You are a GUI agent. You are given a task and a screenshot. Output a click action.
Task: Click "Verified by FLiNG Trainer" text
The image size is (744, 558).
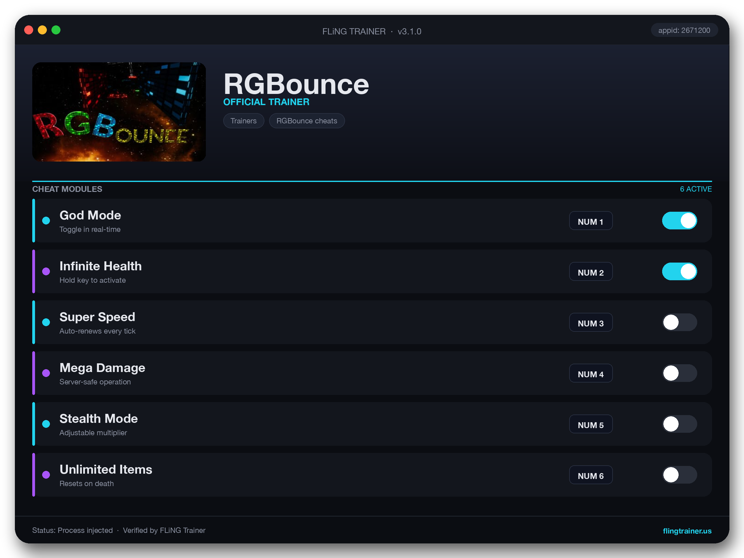click(x=164, y=530)
